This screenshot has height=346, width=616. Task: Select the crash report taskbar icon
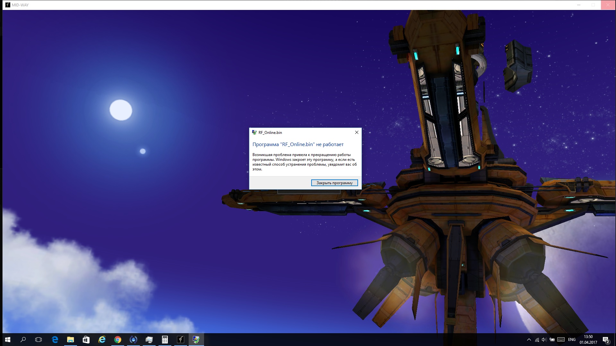(196, 340)
